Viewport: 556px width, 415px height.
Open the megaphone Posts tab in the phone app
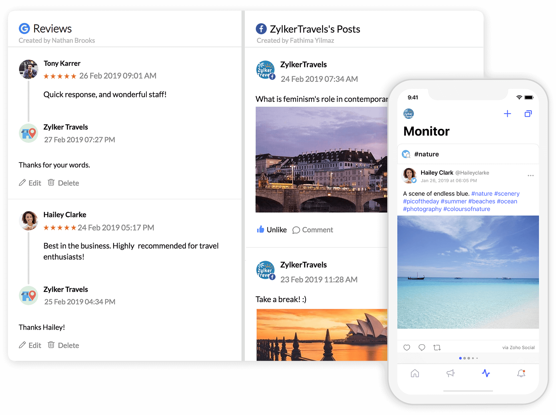450,373
